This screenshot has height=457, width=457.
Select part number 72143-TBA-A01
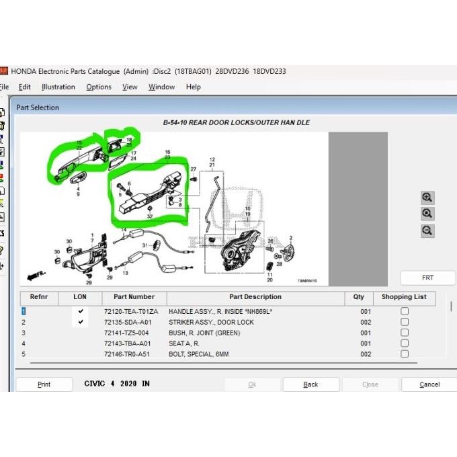tap(128, 343)
